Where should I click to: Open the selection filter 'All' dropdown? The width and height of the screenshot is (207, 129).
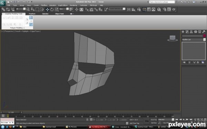click(21, 9)
